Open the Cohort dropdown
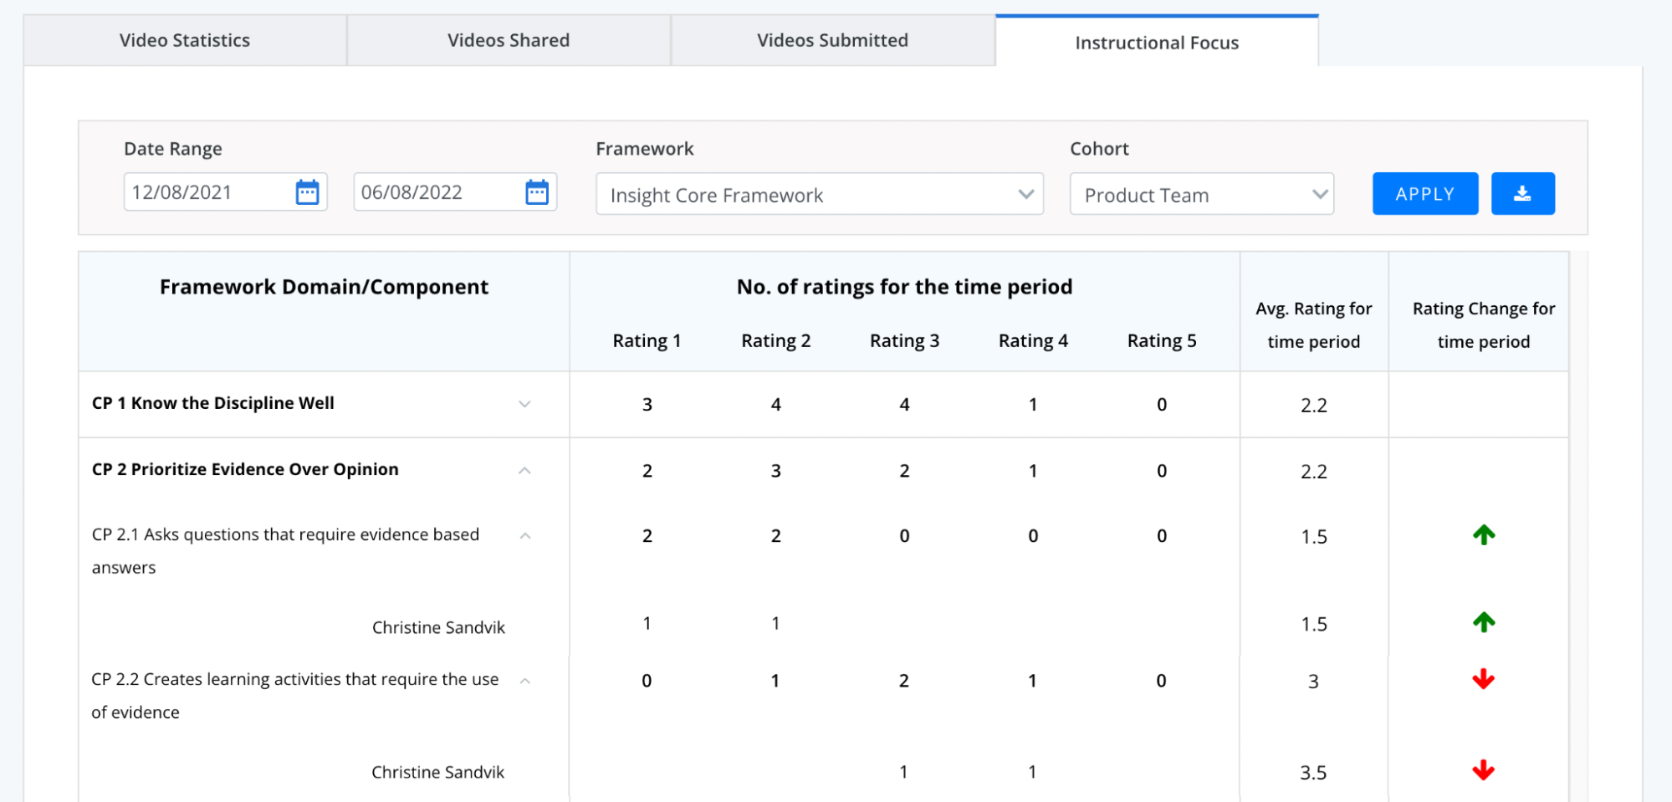The height and width of the screenshot is (802, 1672). point(1202,194)
